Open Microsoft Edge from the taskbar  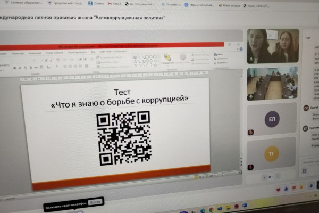203,210
